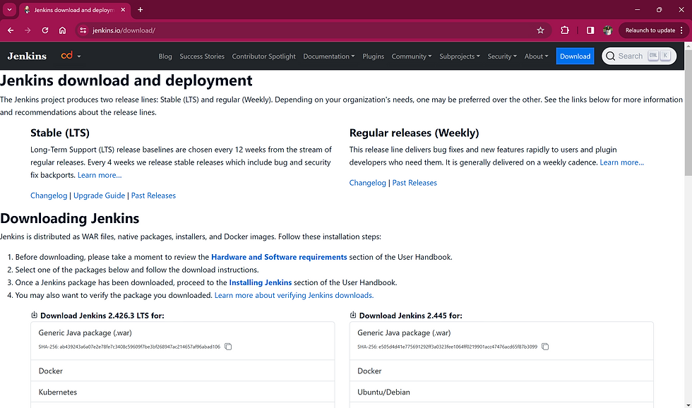Viewport: 692px width, 408px height.
Task: Click the CD Foundation logo icon
Action: [x=66, y=56]
